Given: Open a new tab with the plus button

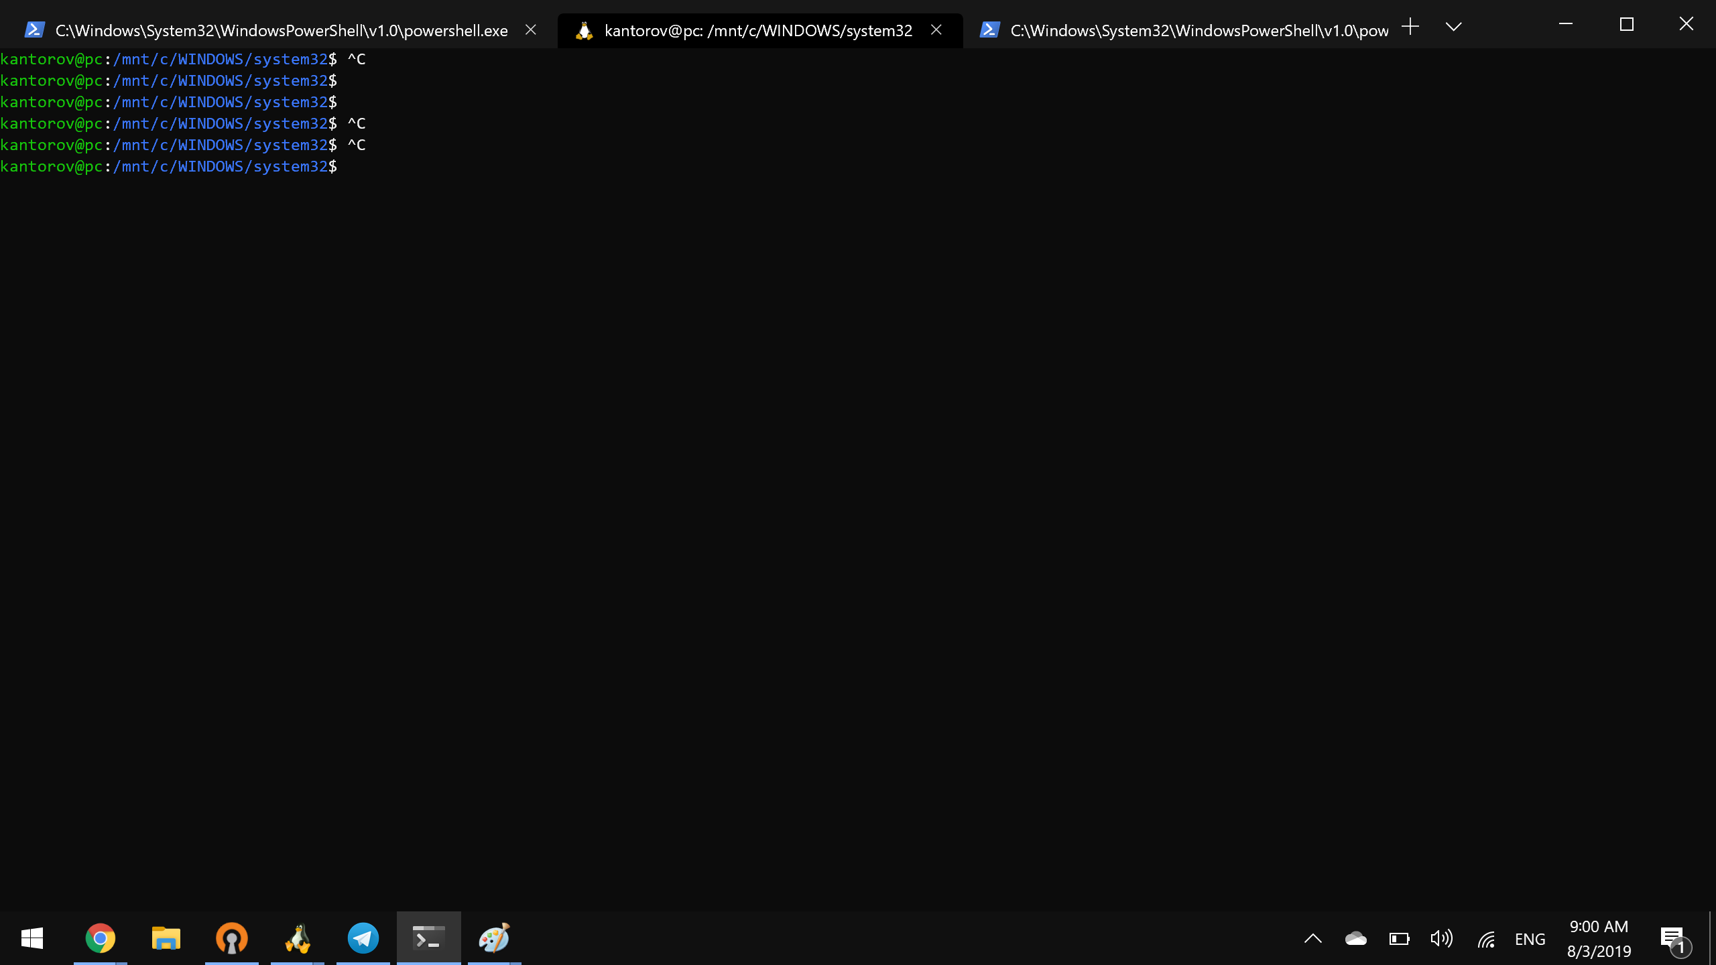Looking at the screenshot, I should click(x=1410, y=27).
